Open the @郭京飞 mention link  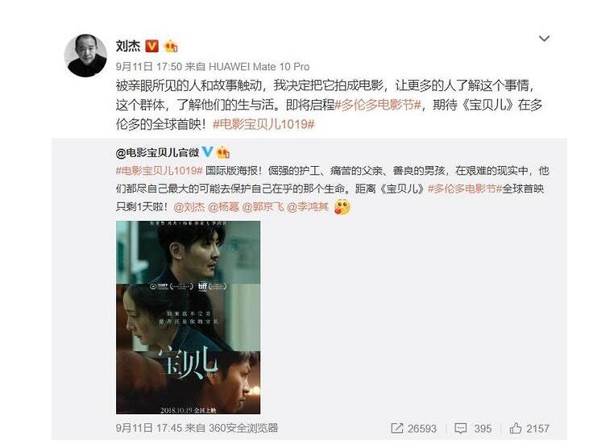pos(263,207)
